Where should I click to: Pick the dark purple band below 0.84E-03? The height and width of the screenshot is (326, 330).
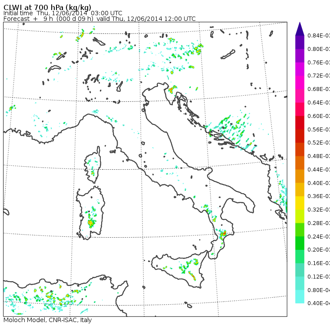click(300, 42)
